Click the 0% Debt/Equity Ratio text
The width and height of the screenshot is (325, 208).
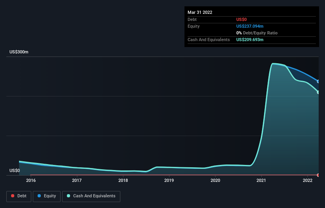pos(257,33)
